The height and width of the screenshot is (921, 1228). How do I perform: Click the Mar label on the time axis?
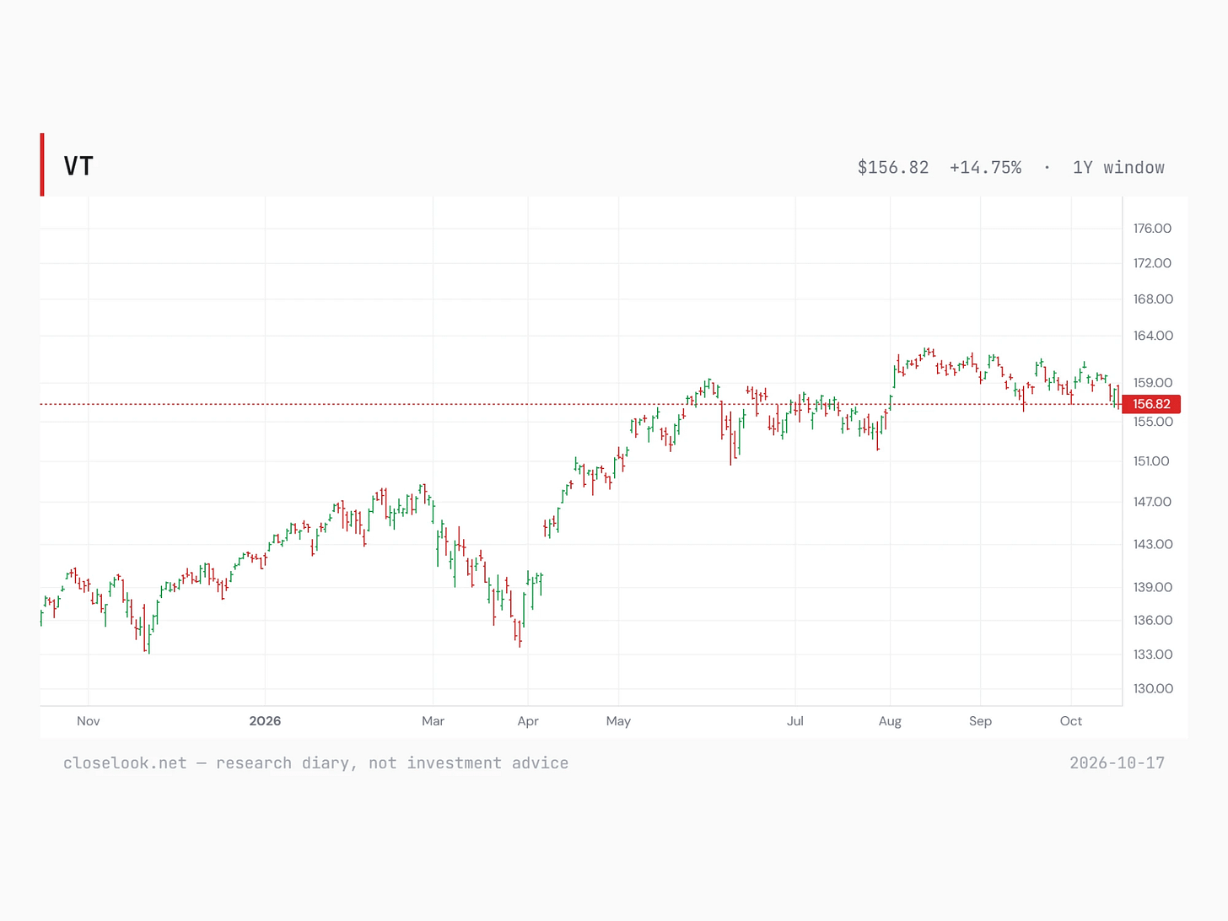pyautogui.click(x=433, y=721)
